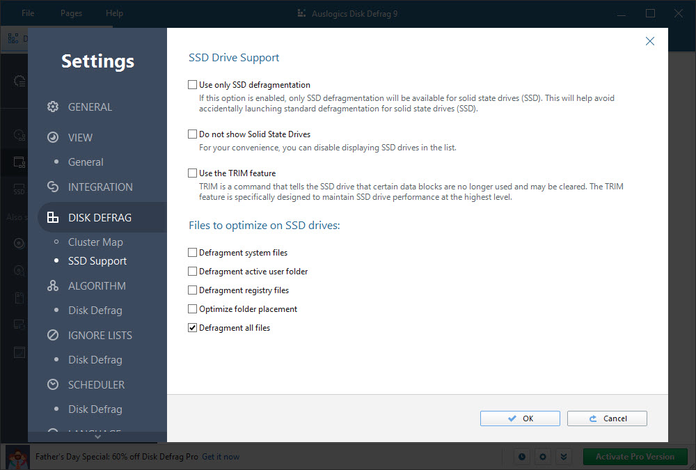Open GENERAL settings via its gear icon

coord(53,107)
